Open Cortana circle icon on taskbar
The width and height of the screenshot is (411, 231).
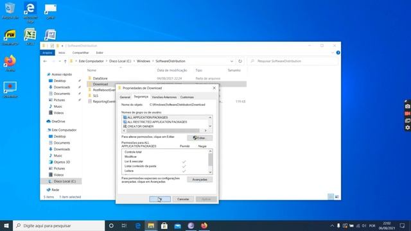(111, 225)
